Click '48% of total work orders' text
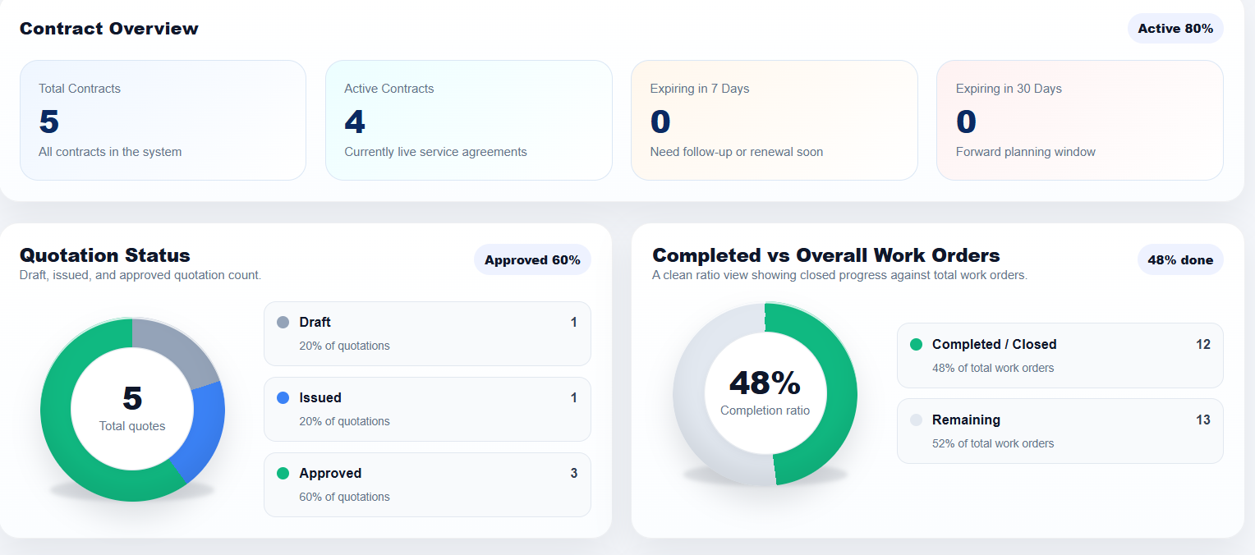 pyautogui.click(x=993, y=368)
